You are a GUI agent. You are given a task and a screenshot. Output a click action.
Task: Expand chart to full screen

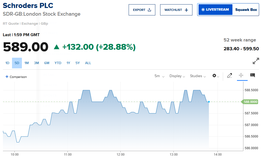(x=256, y=61)
